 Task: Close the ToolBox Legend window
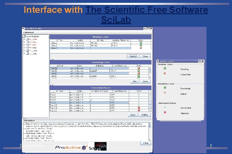click(203, 61)
